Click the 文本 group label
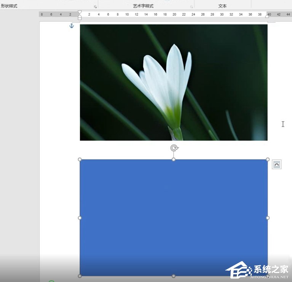This screenshot has height=282, width=292. click(x=223, y=6)
